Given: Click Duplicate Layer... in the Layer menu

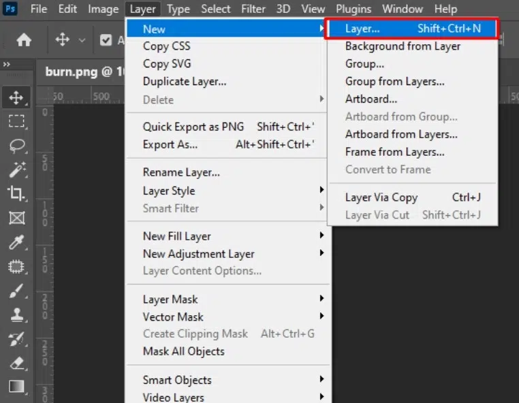Looking at the screenshot, I should click(x=185, y=82).
